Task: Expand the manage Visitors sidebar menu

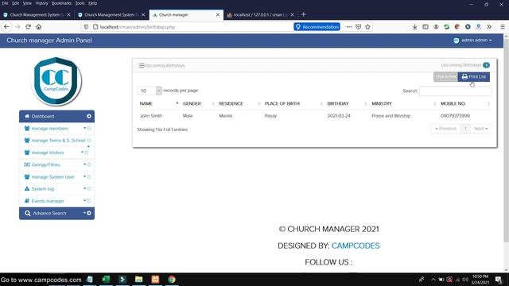Action: tap(56, 153)
